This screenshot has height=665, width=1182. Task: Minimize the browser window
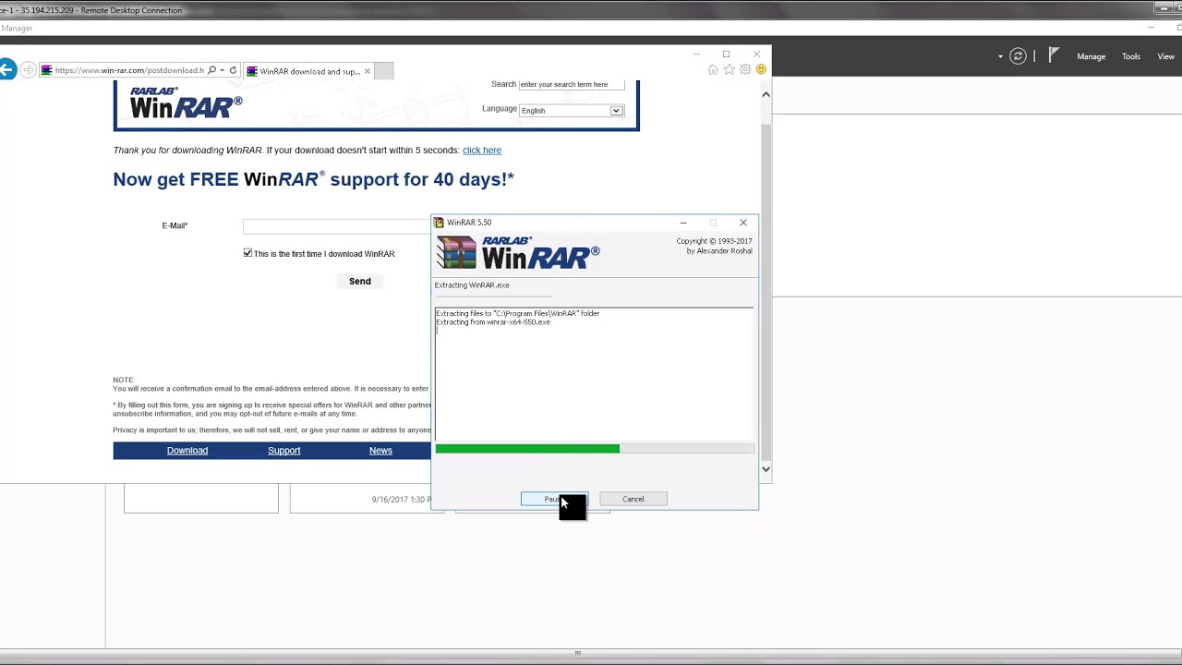pyautogui.click(x=696, y=54)
